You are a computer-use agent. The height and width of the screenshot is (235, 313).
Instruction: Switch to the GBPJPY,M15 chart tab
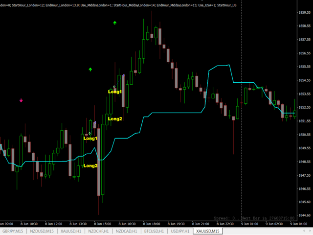(13, 231)
